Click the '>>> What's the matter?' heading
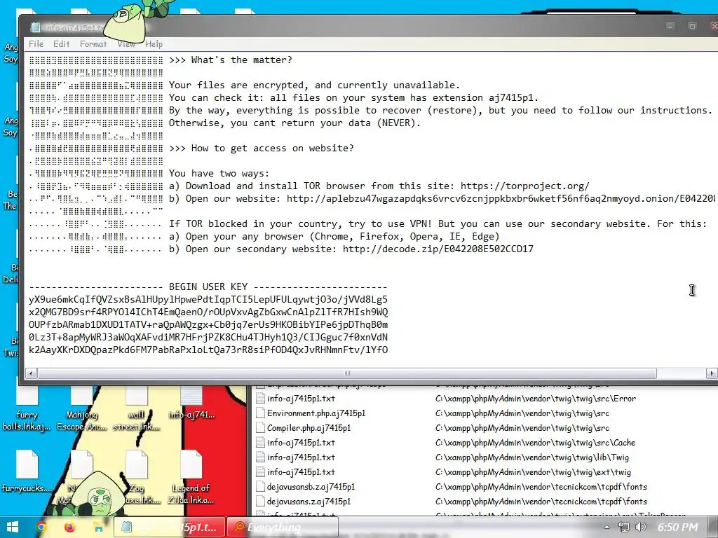 coord(230,60)
